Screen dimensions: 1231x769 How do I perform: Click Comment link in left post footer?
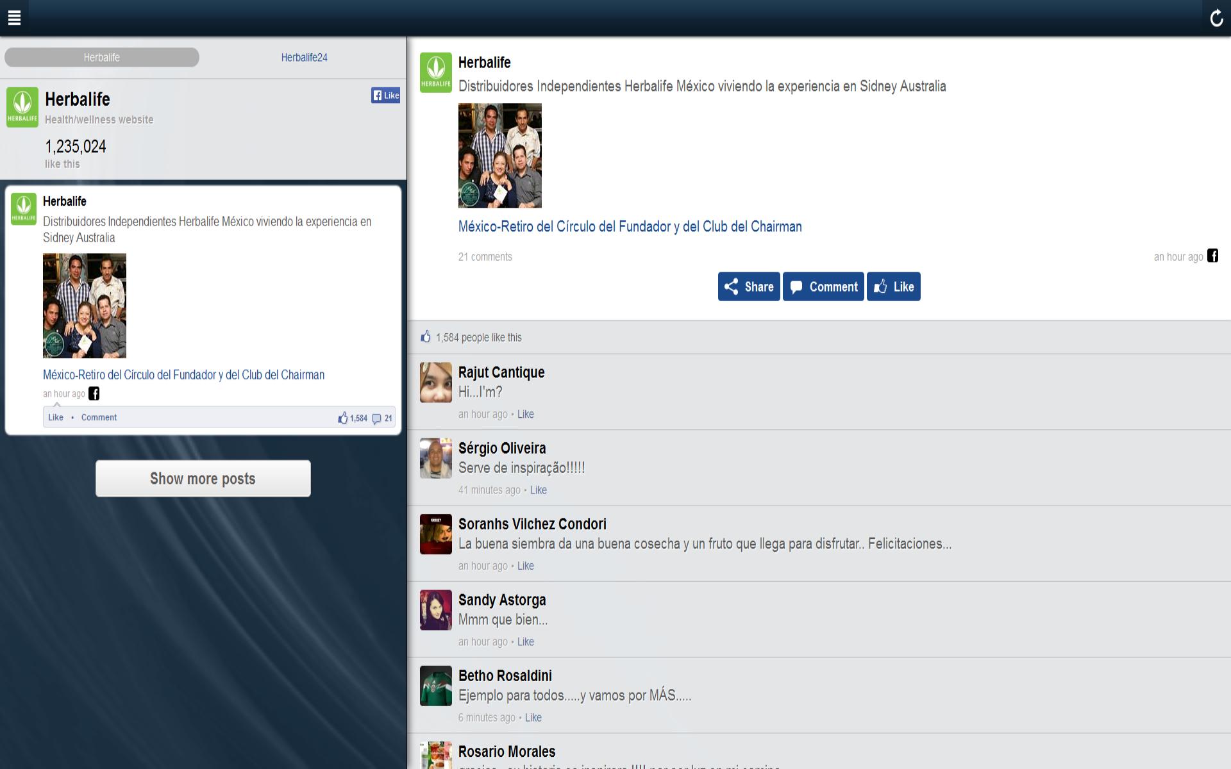coord(99,417)
